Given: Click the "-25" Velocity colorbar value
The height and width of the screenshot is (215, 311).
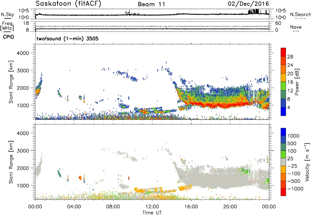Looking at the screenshot, I should pos(292,166).
